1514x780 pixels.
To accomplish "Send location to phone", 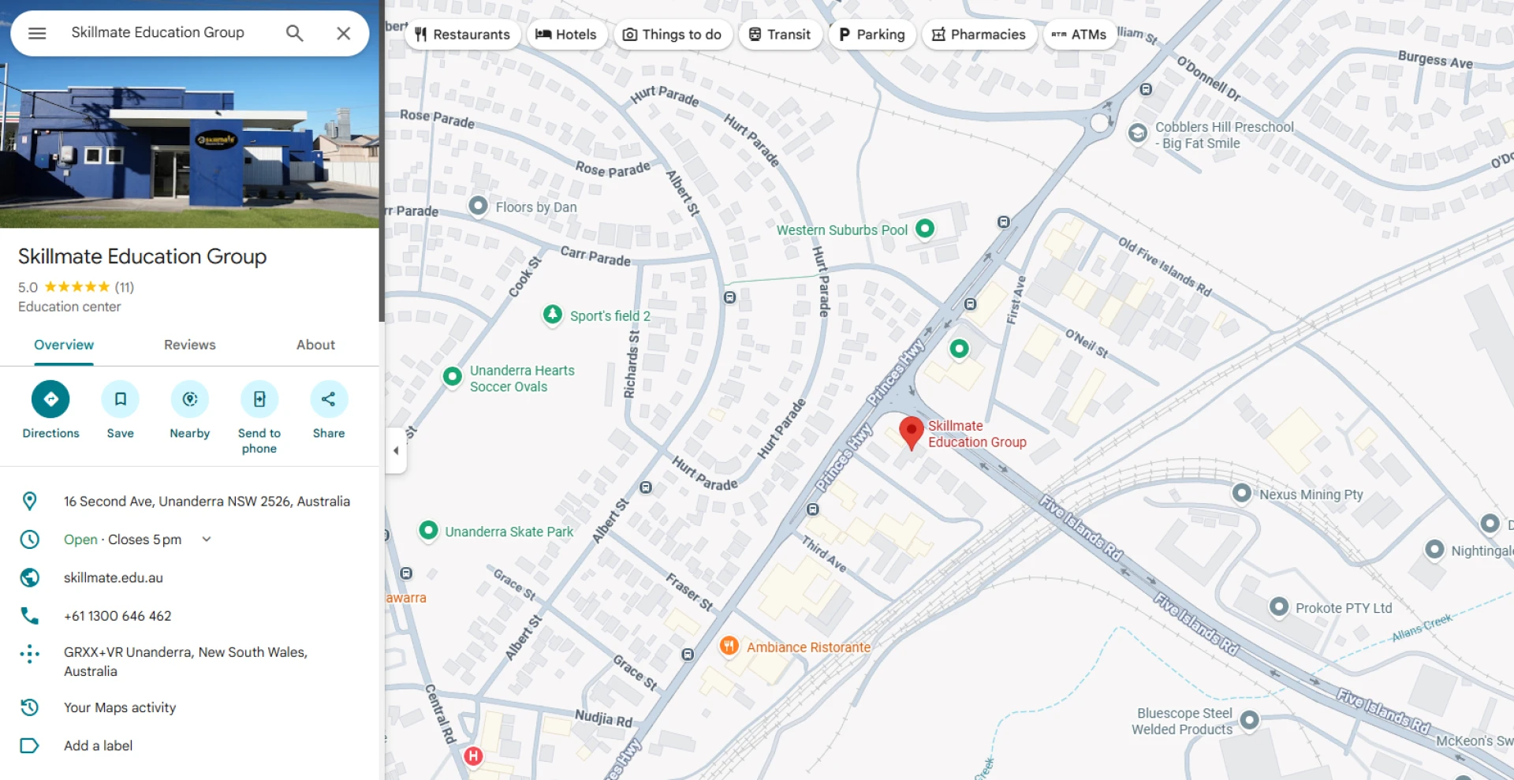I will [259, 399].
